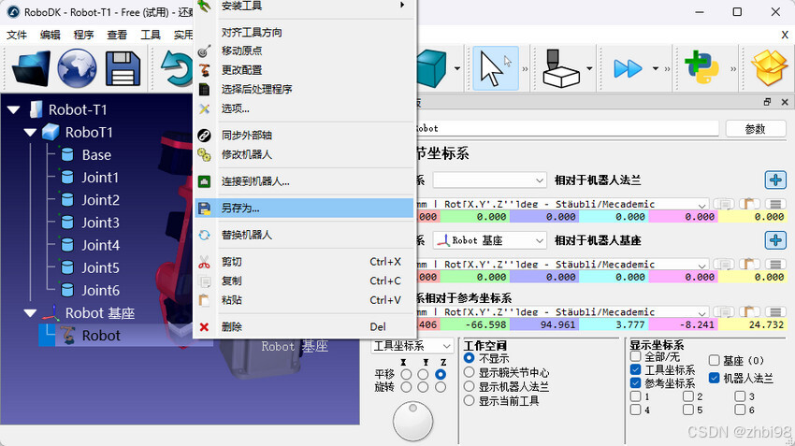Choose 删除 in the context menu
This screenshot has height=446, width=795.
tap(304, 326)
